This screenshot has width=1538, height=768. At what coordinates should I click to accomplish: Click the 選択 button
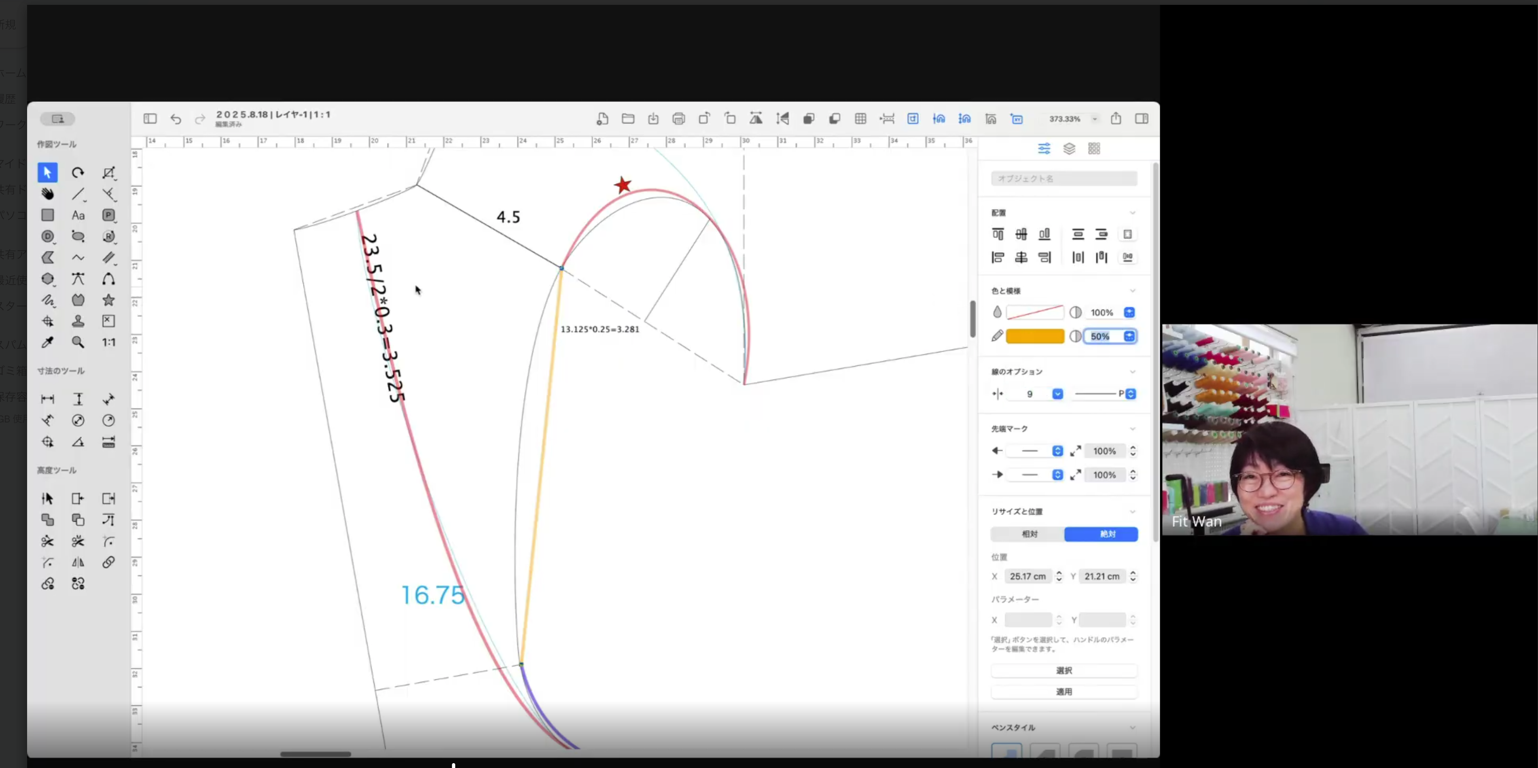click(x=1063, y=670)
